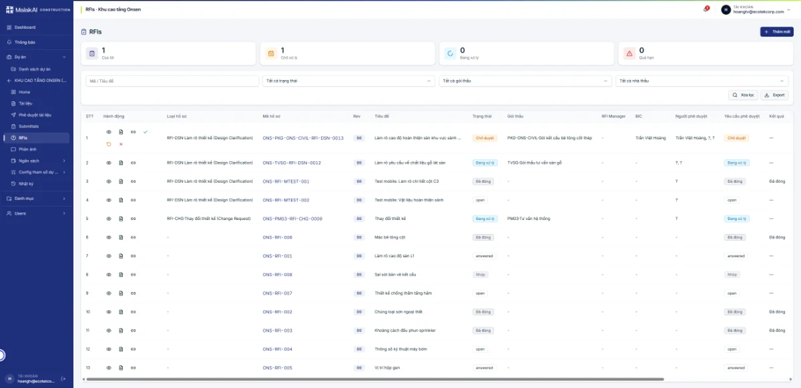This screenshot has height=388, width=801.
Task: Click eye icon for ONS-RFI-006 row
Action: tap(109, 237)
